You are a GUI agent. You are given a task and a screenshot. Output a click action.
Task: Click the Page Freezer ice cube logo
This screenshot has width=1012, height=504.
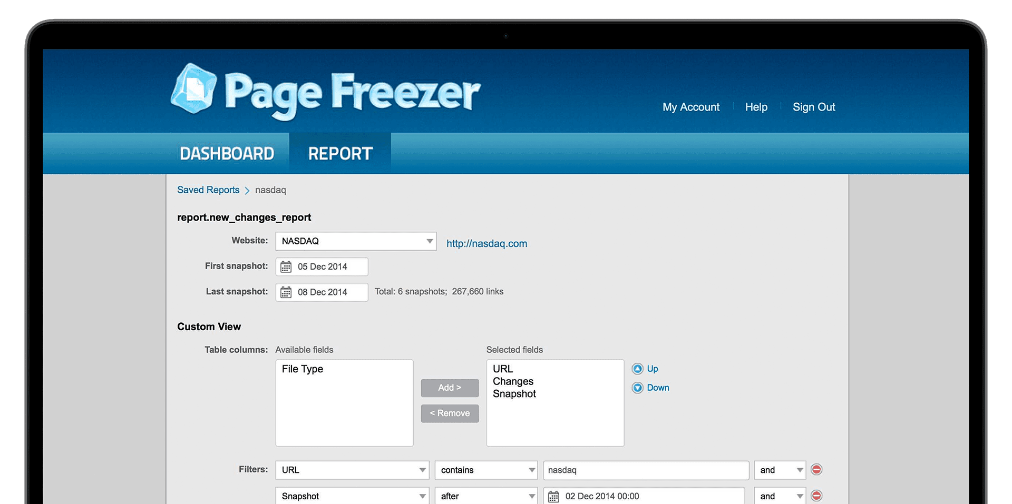[x=193, y=89]
